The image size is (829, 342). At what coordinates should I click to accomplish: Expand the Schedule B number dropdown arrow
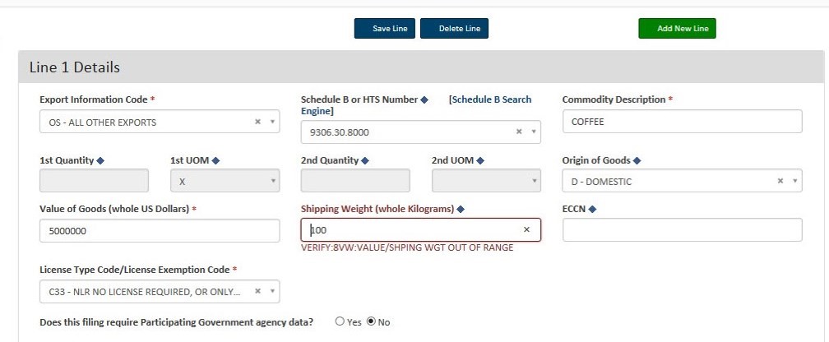(534, 132)
